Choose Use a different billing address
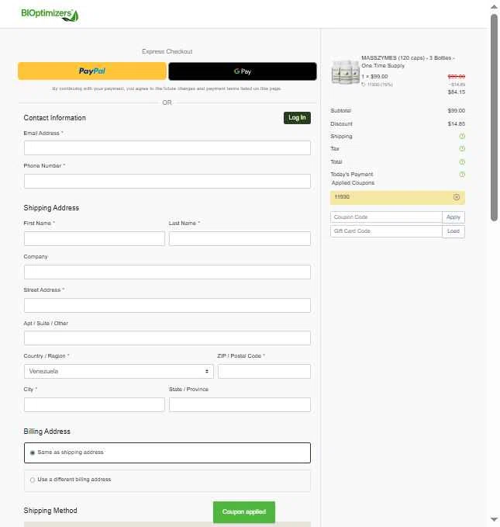The height and width of the screenshot is (527, 500). point(167,480)
